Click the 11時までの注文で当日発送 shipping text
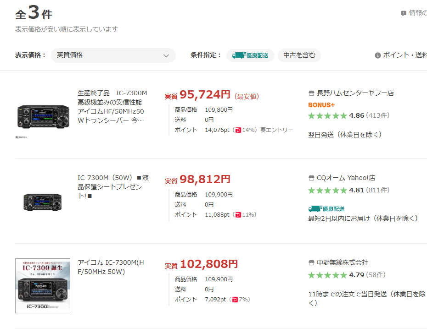The height and width of the screenshot is (333, 427). click(366, 299)
